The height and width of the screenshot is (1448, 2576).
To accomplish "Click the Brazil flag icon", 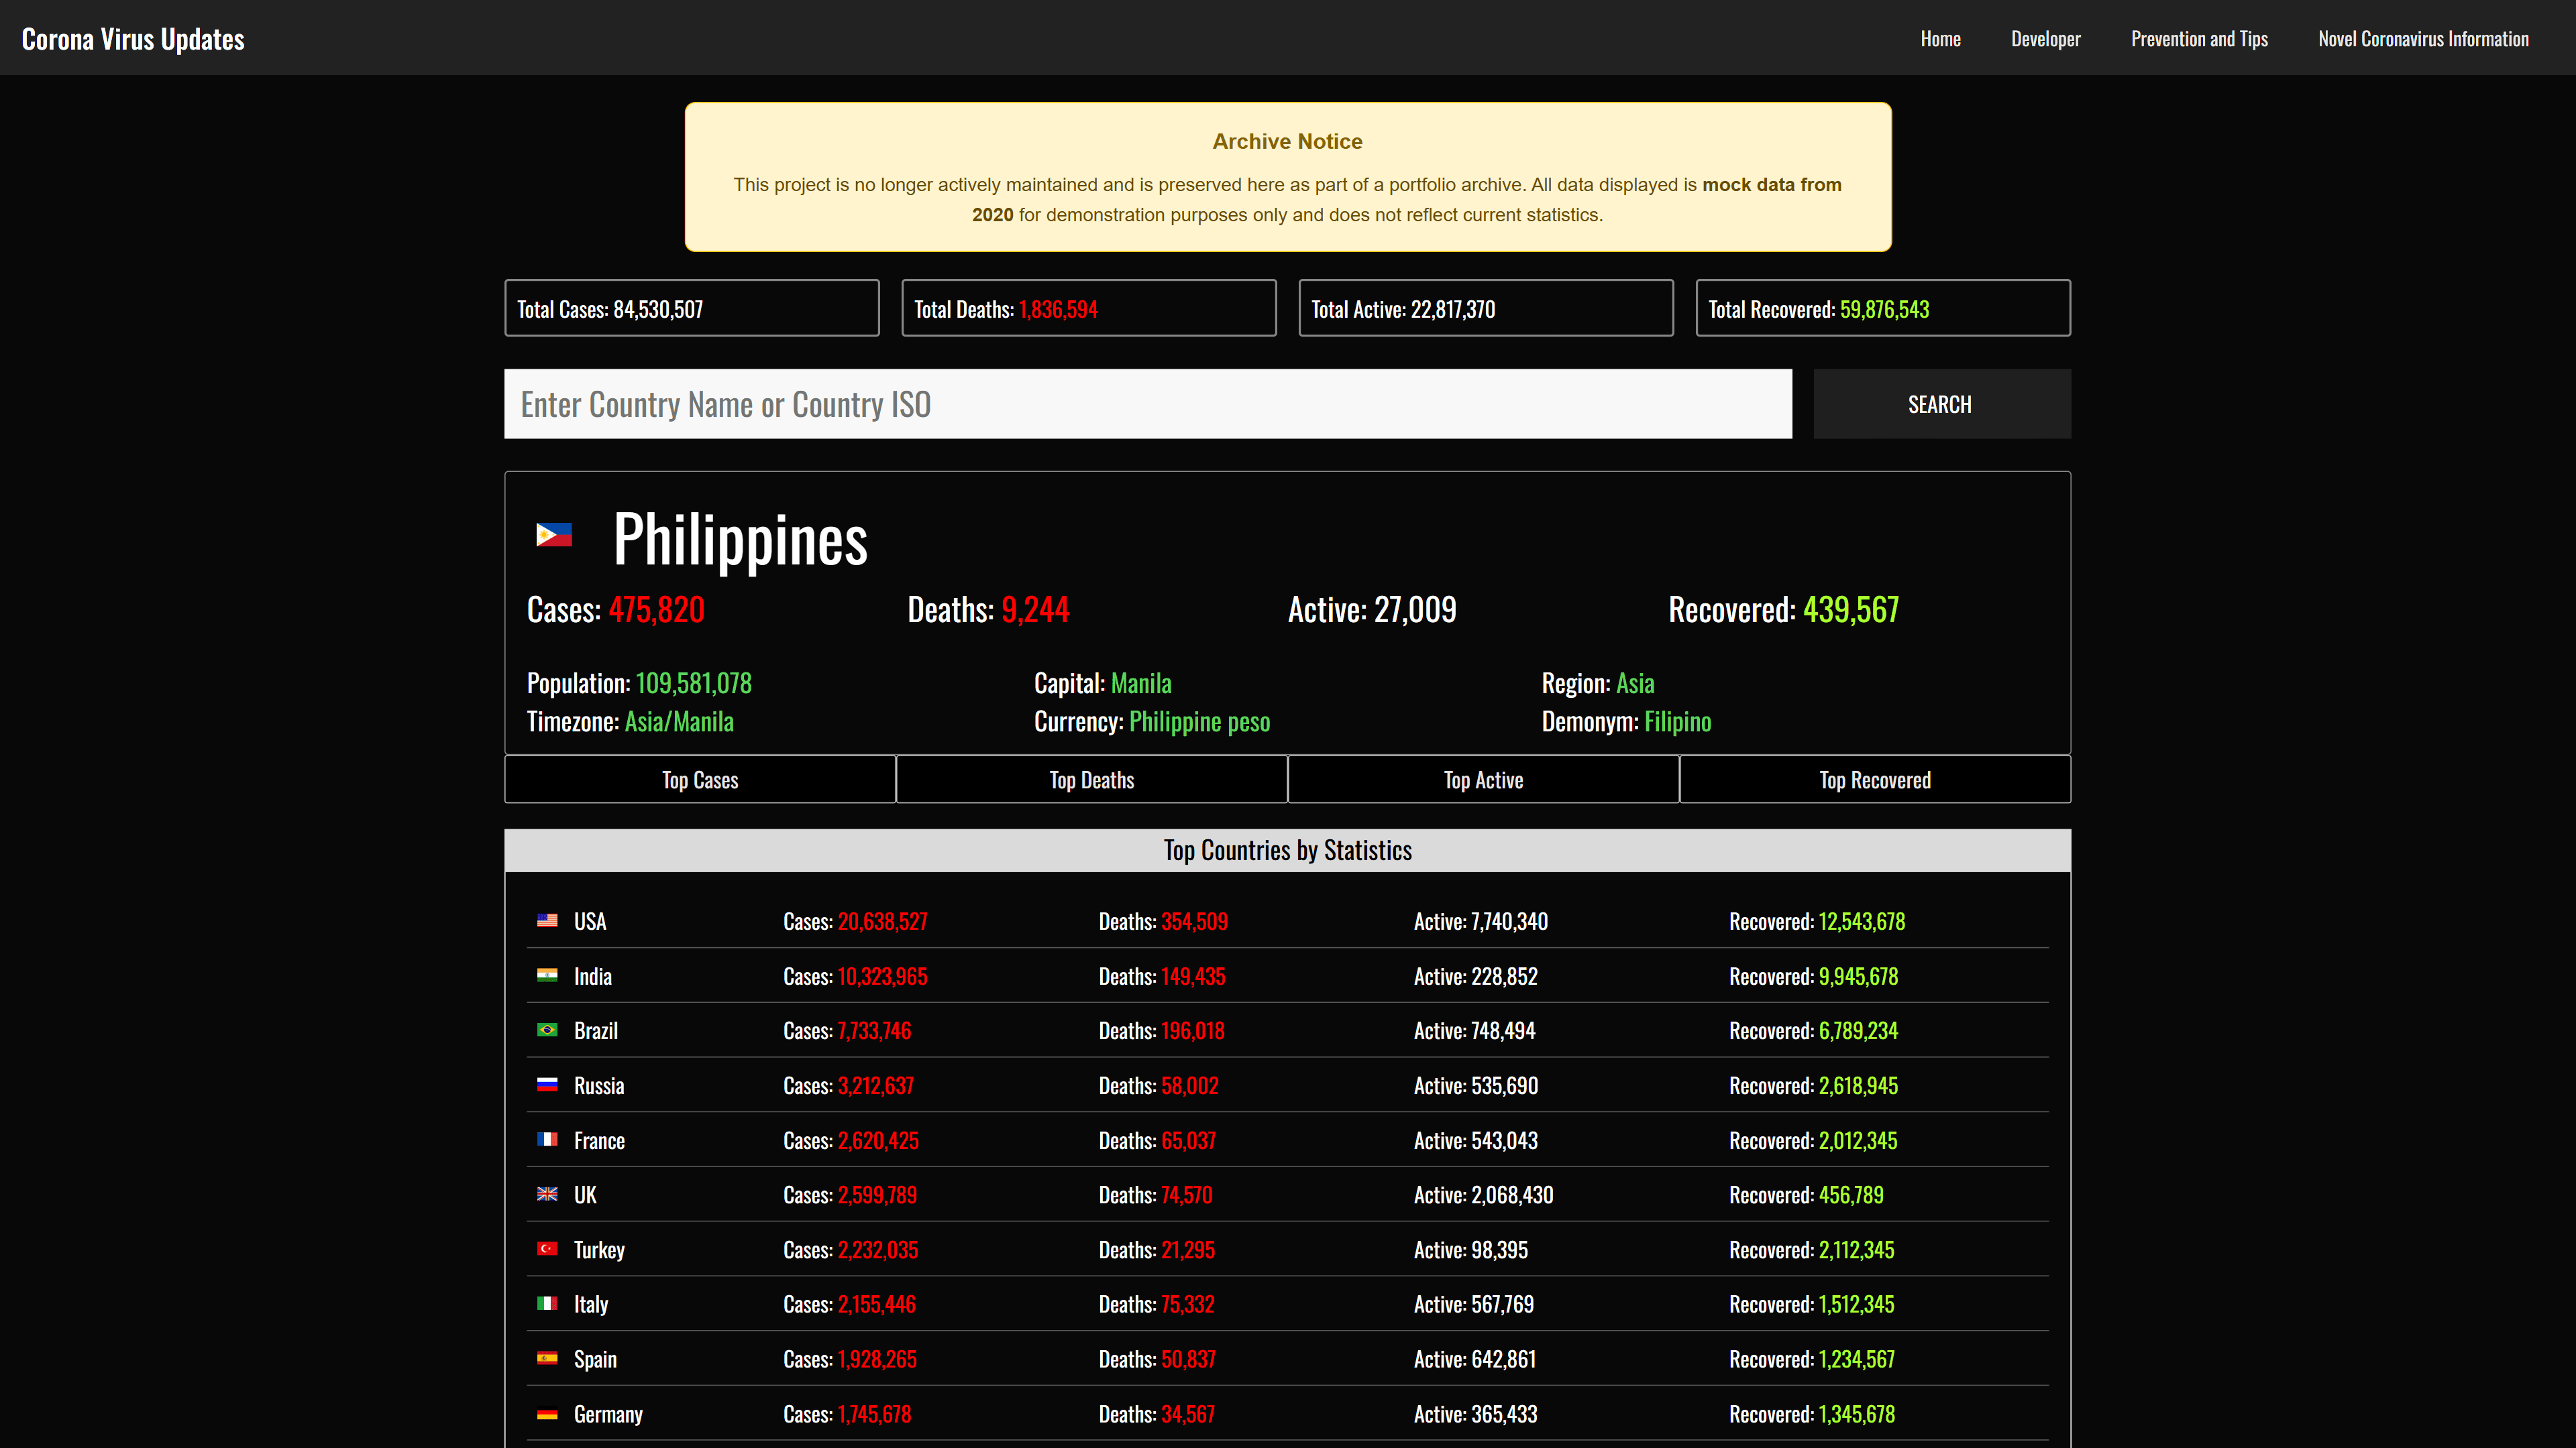I will click(547, 1030).
